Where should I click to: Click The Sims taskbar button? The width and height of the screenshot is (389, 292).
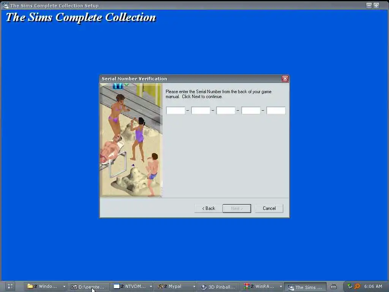[x=305, y=287]
